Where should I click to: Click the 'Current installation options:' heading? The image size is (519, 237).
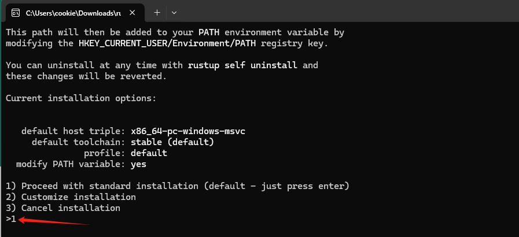coord(81,98)
